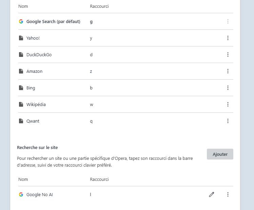This screenshot has width=254, height=210.
Task: Click the shortcut 'q' for Qwant
Action: coord(91,122)
